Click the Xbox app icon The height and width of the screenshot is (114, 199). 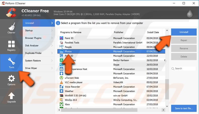click(61, 104)
